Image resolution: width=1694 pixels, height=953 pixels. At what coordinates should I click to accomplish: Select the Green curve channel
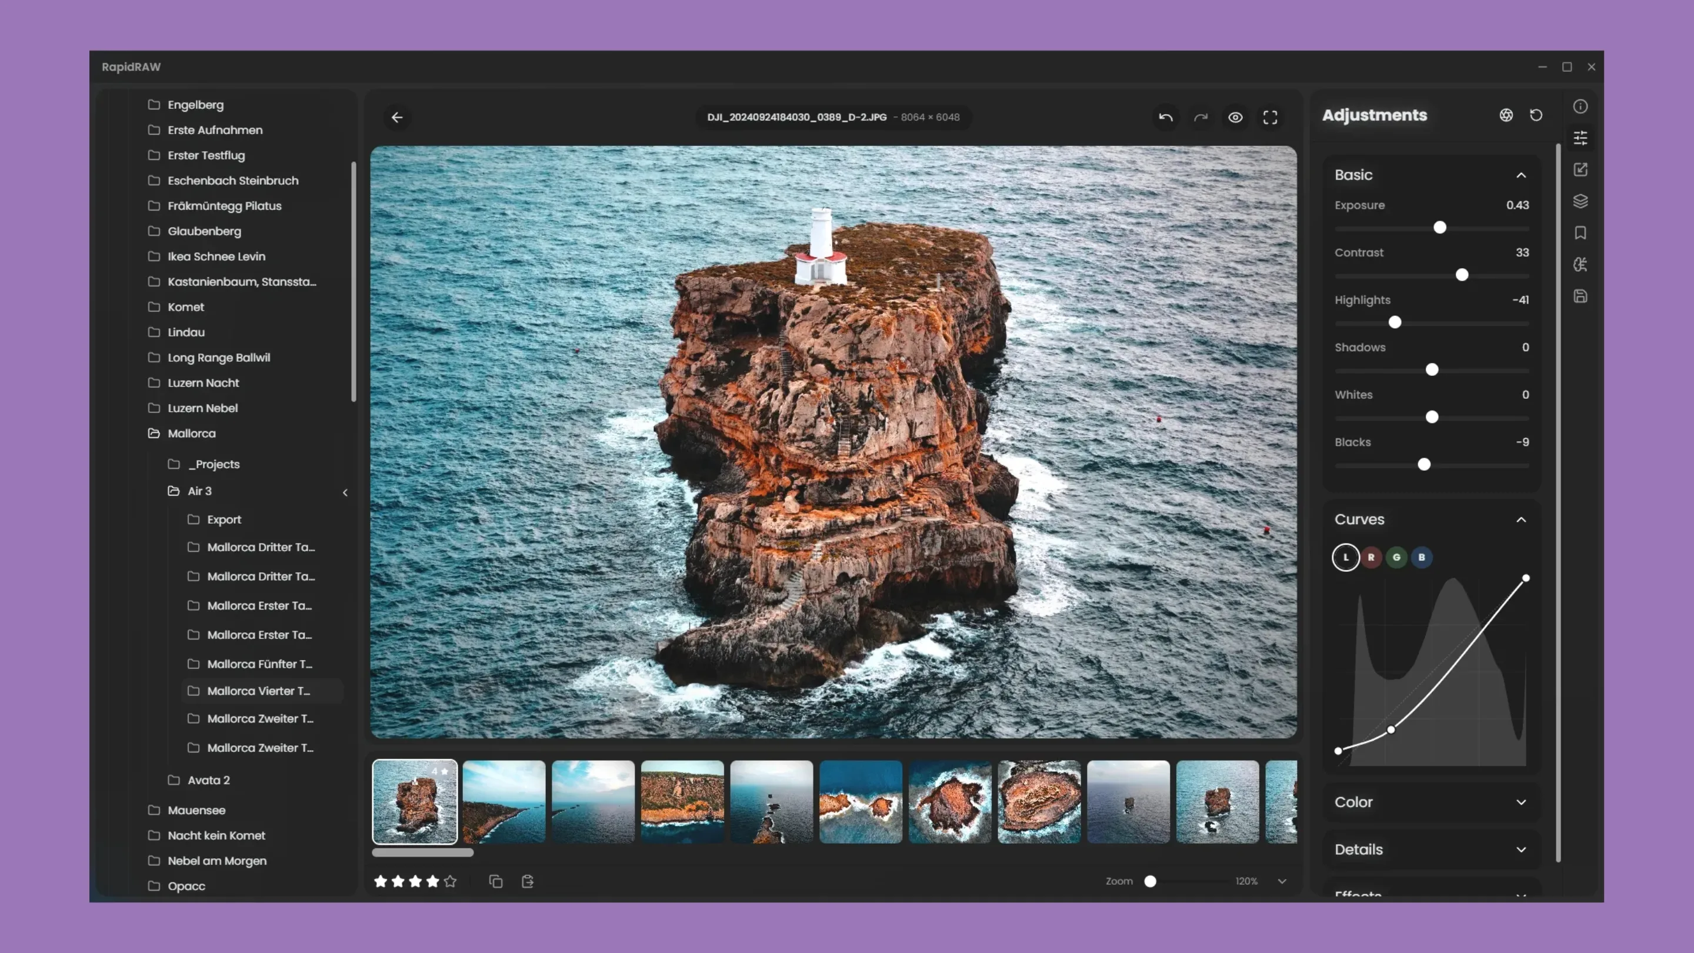[1396, 557]
